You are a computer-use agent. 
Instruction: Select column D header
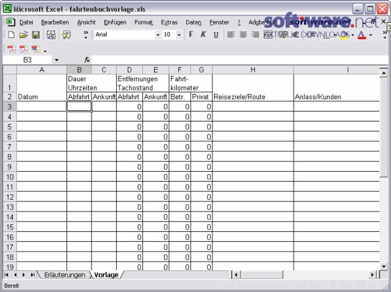point(130,70)
